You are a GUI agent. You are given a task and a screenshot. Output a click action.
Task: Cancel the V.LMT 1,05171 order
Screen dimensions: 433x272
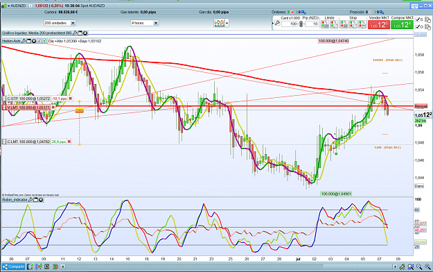(x=53, y=107)
